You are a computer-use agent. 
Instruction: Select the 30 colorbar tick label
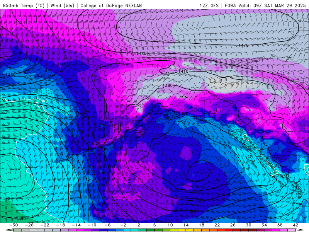[x=248, y=225]
